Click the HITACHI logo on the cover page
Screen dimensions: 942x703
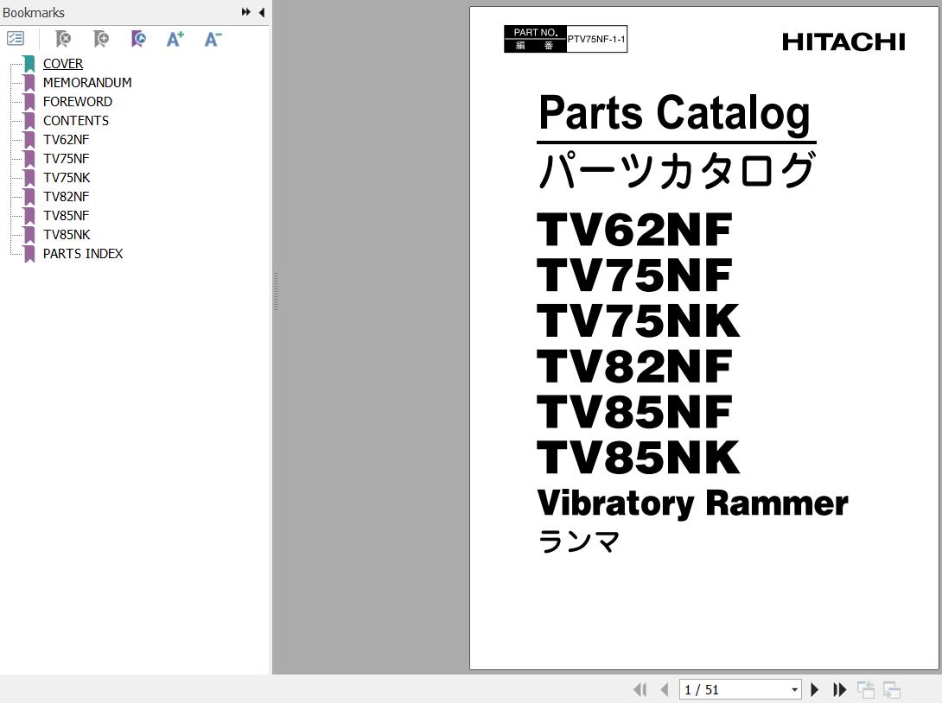(x=843, y=42)
